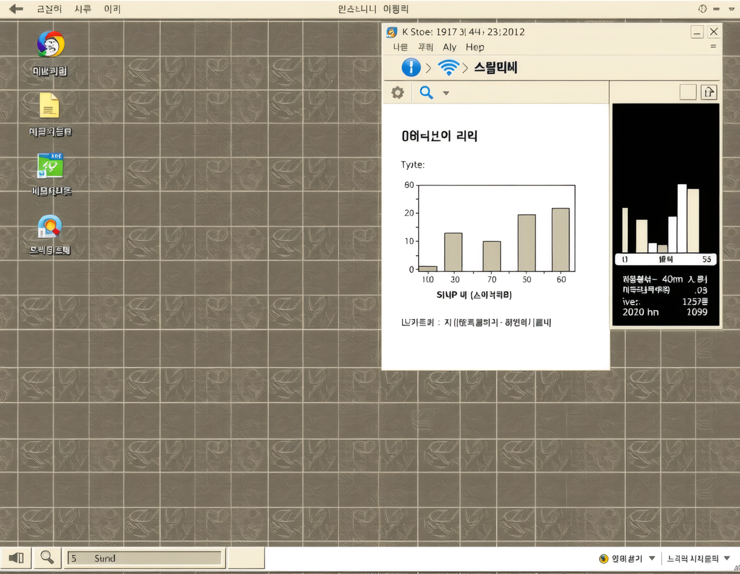Click the yellow round tray icon in taskbar

[x=603, y=559]
